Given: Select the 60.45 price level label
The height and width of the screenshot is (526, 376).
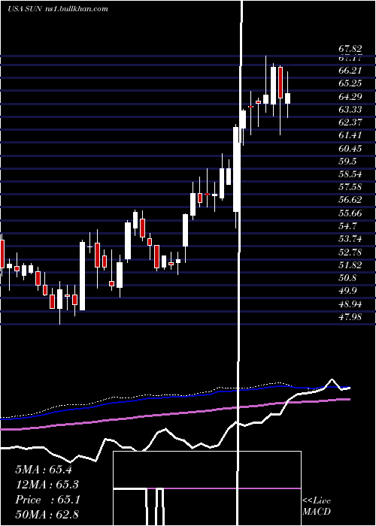Looking at the screenshot, I should pyautogui.click(x=350, y=148).
